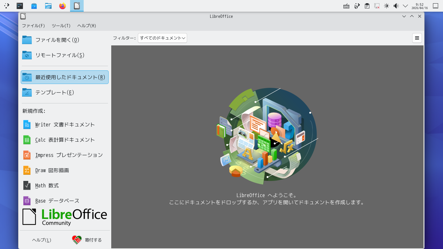Screen dimensions: 443x249
Task: Open the ヘルプ(H) menu in menu bar
Action: click(87, 26)
